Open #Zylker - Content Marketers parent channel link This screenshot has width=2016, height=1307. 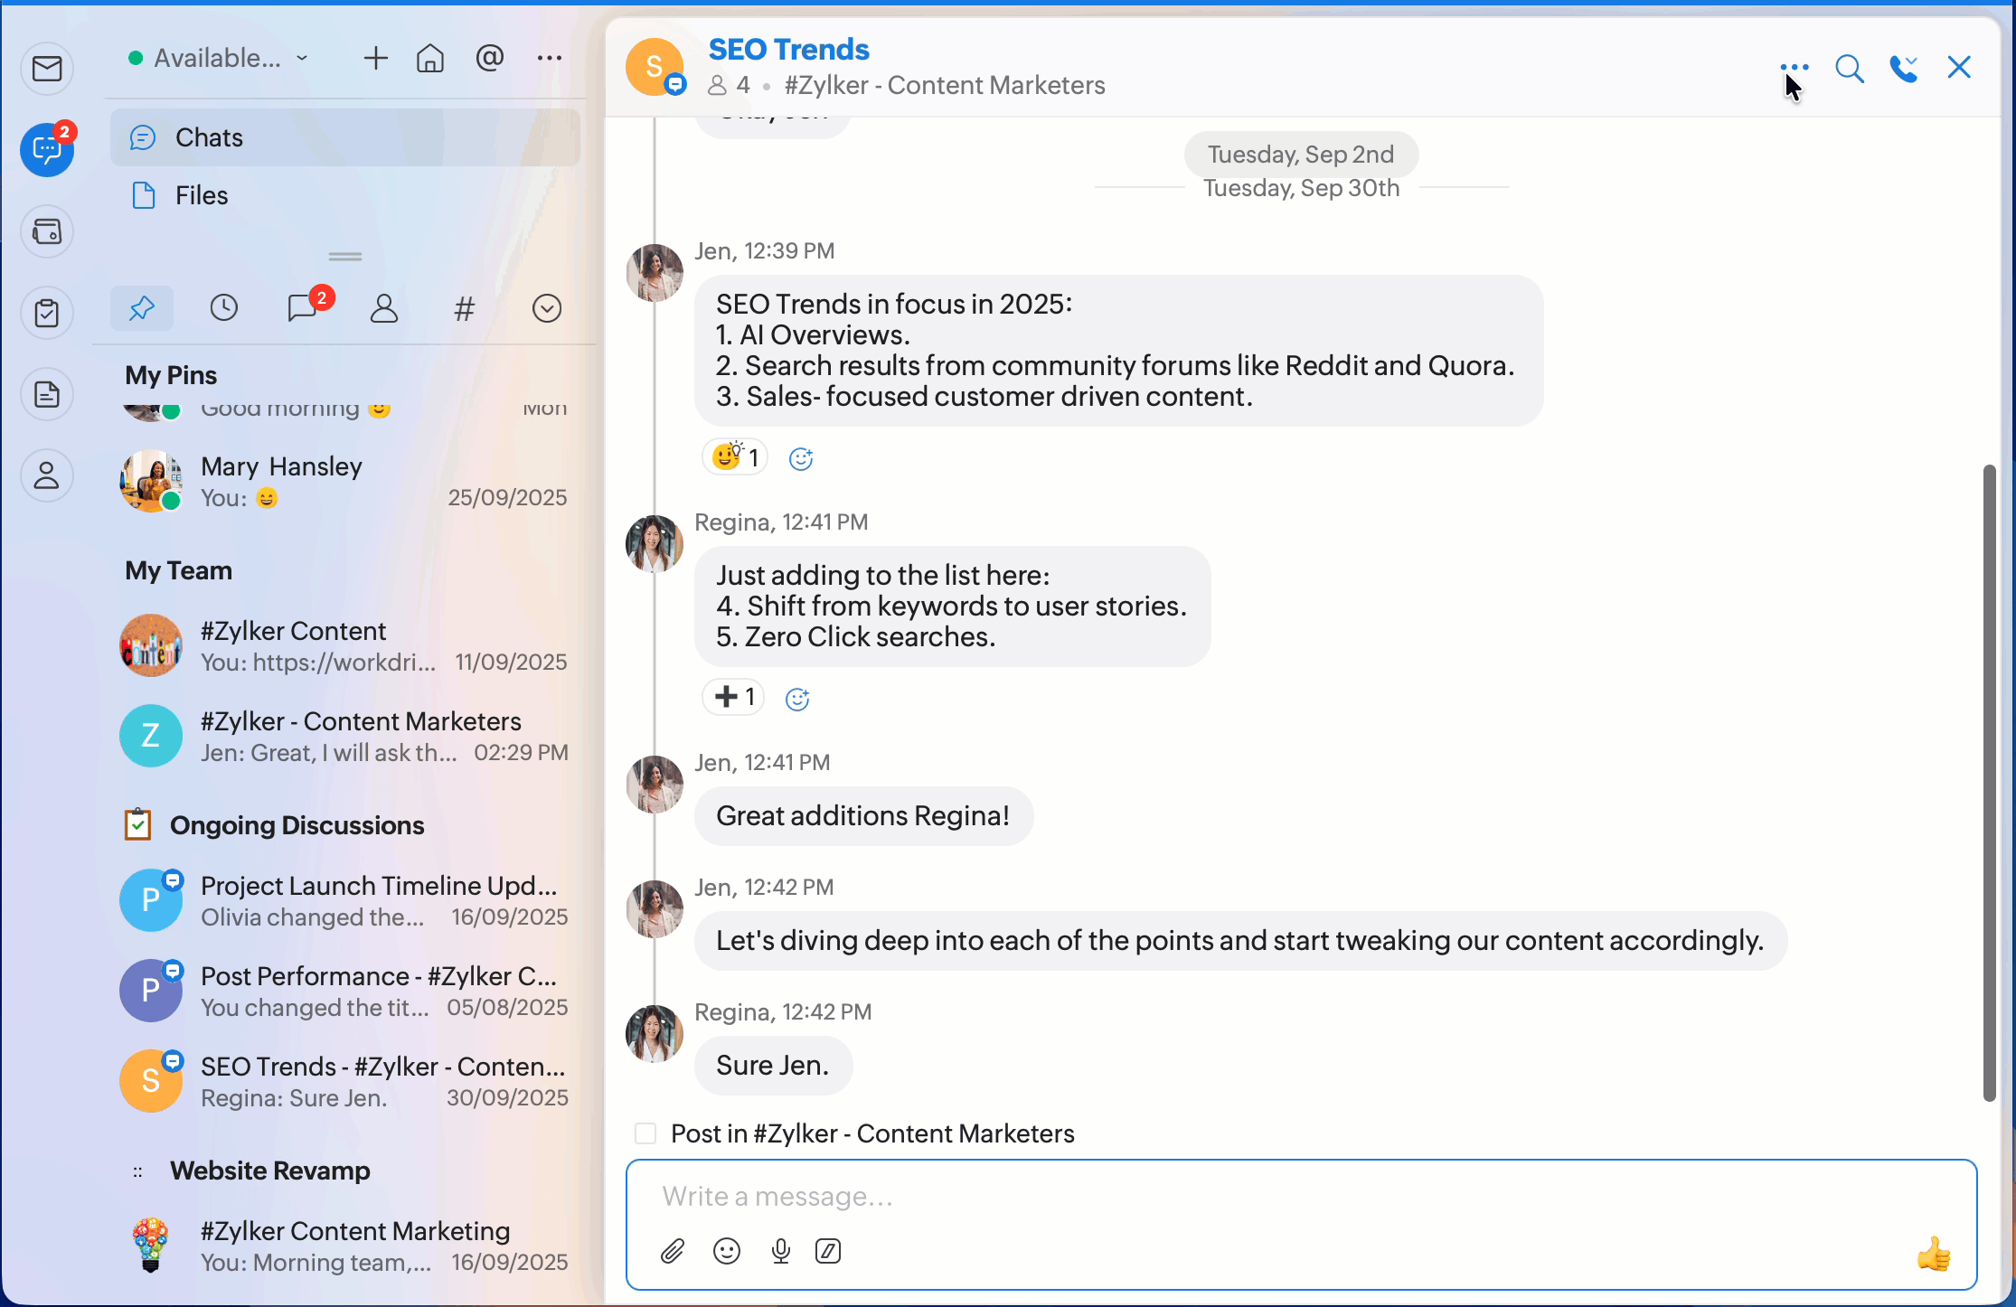coord(944,85)
